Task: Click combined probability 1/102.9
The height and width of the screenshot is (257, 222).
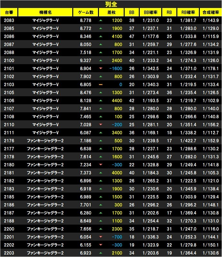Action: (x=211, y=100)
